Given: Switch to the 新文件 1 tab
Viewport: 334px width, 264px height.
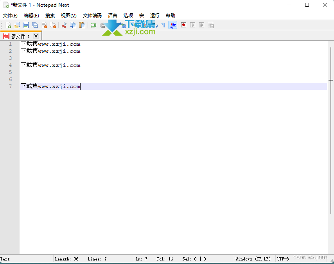Looking at the screenshot, I should (20, 36).
